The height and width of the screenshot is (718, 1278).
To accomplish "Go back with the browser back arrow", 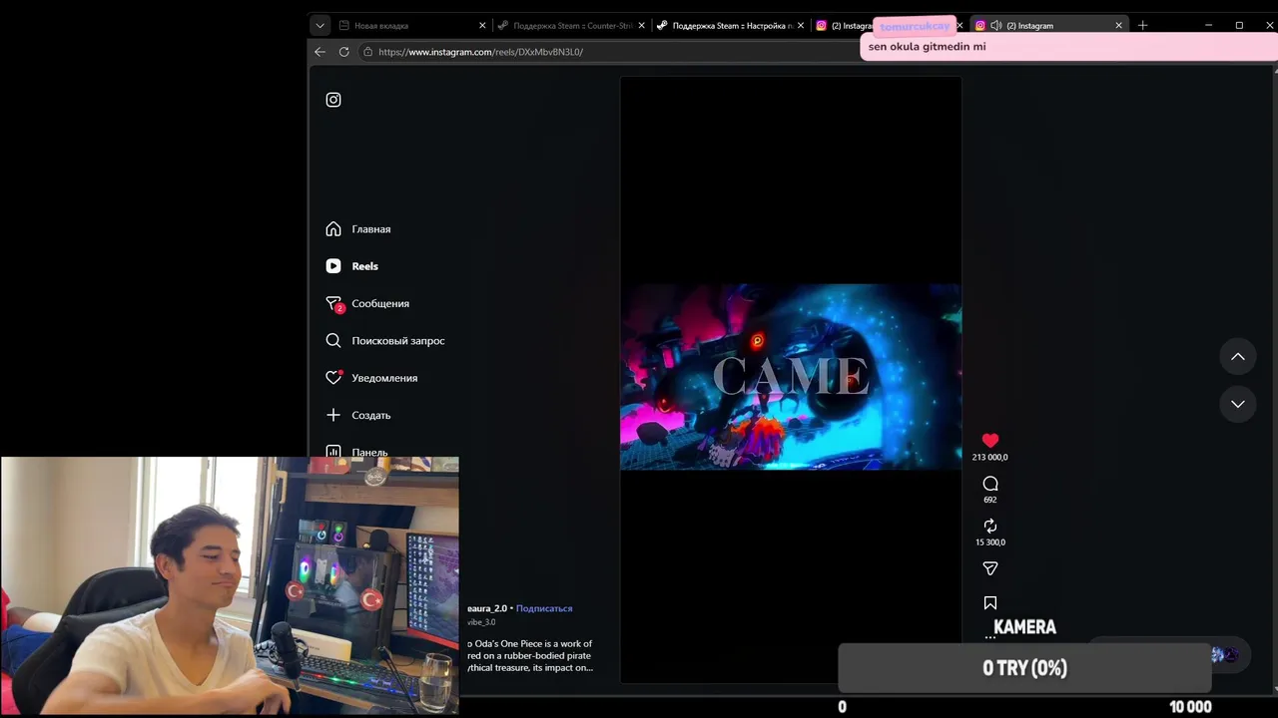I will point(319,52).
